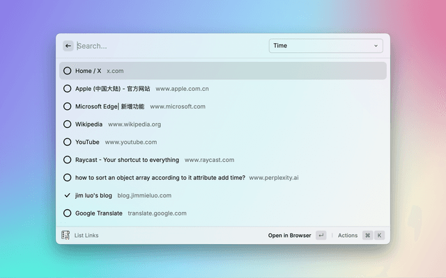
Task: Click the Command key icon
Action: 367,236
